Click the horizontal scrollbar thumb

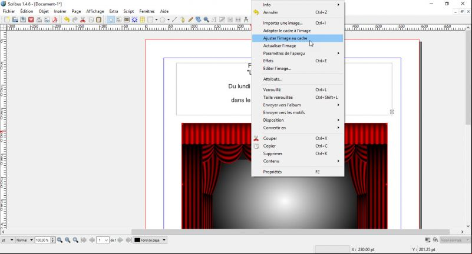point(291,232)
